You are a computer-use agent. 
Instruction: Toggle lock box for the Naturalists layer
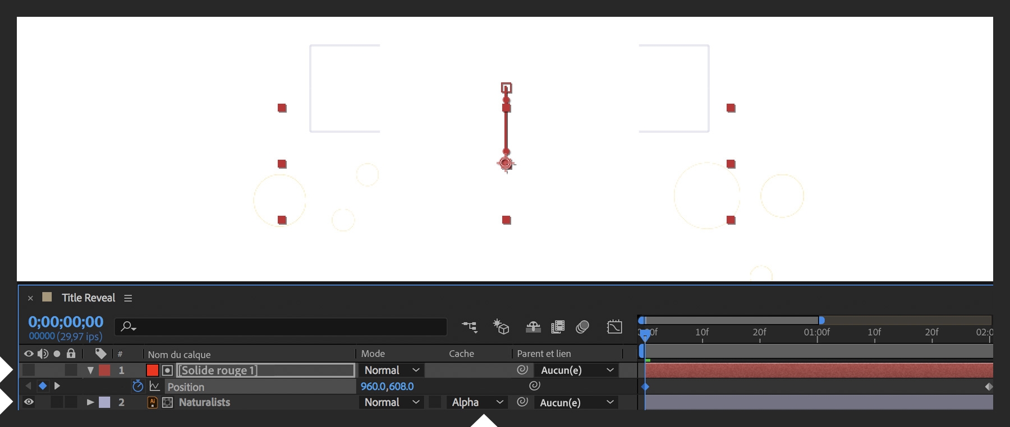click(x=71, y=402)
